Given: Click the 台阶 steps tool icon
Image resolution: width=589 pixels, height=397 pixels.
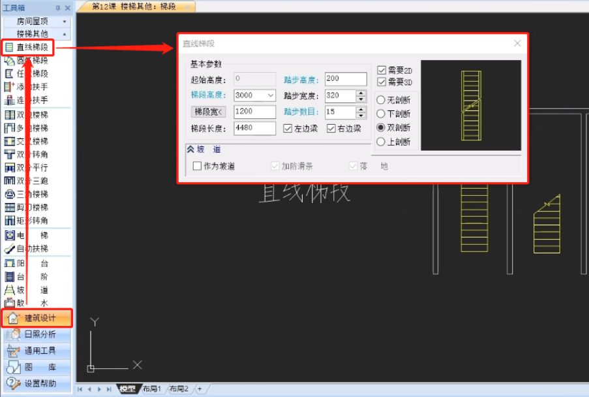Looking at the screenshot, I should (9, 277).
